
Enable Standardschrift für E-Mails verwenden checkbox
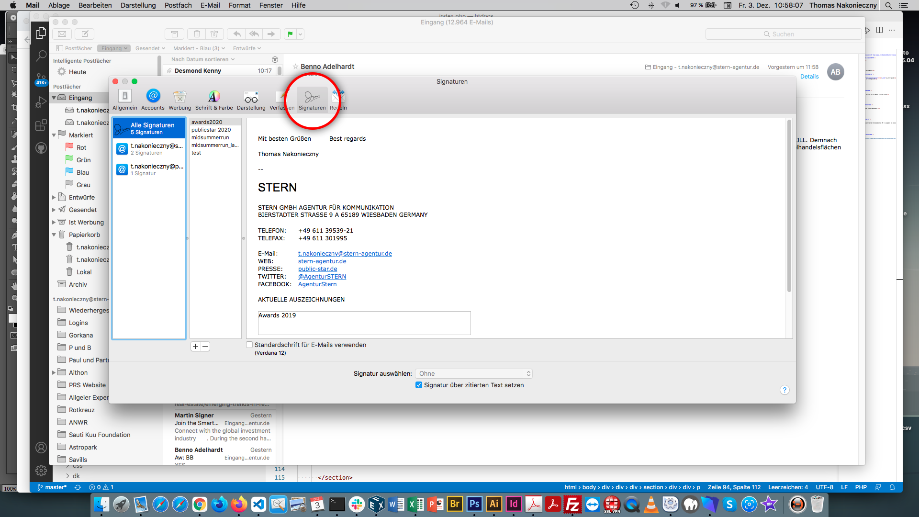(x=249, y=345)
